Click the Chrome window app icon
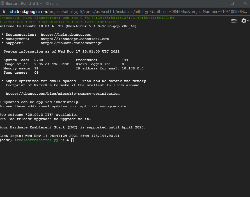 tap(3, 3)
